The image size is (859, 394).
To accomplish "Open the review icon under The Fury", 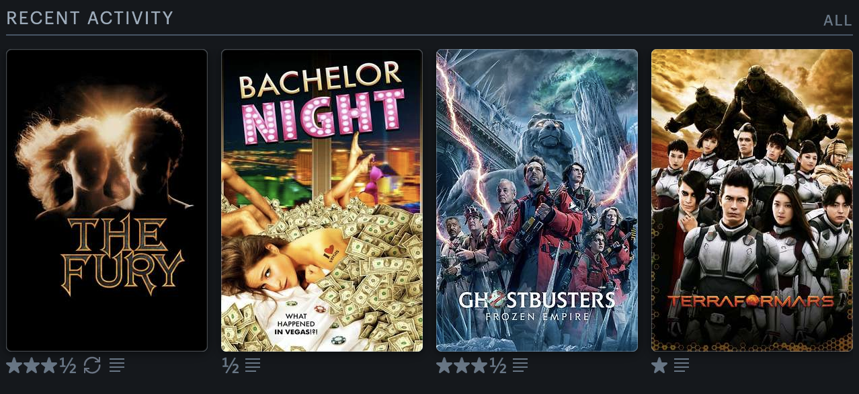I will pyautogui.click(x=117, y=366).
